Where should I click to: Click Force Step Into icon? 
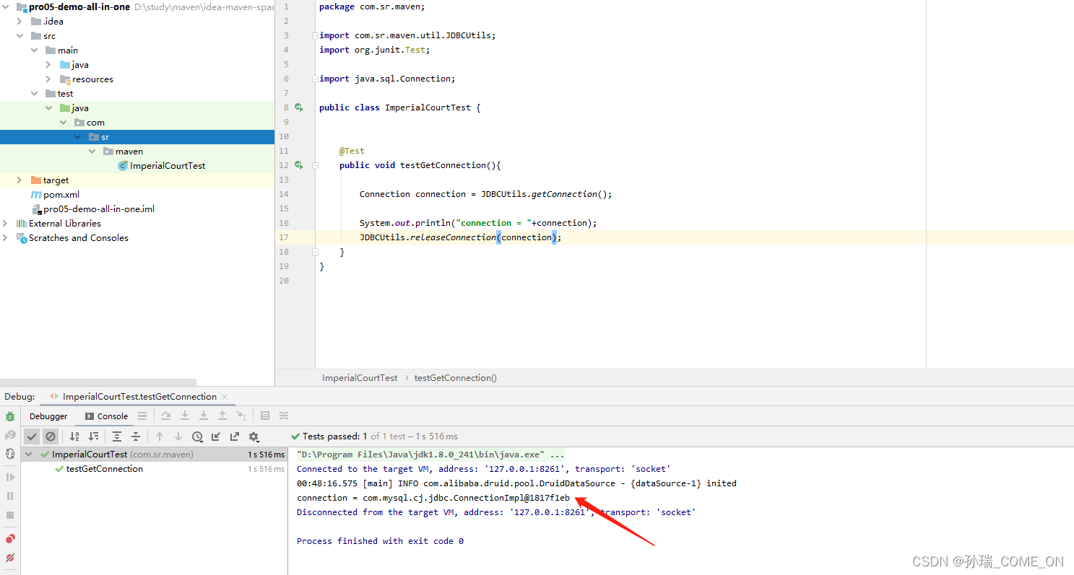pos(204,416)
